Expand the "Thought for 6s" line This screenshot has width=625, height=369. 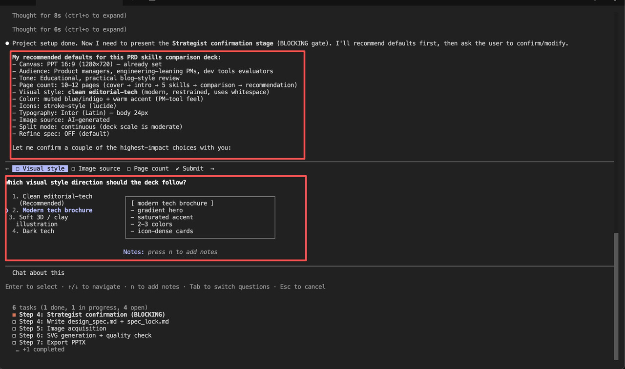tap(69, 29)
